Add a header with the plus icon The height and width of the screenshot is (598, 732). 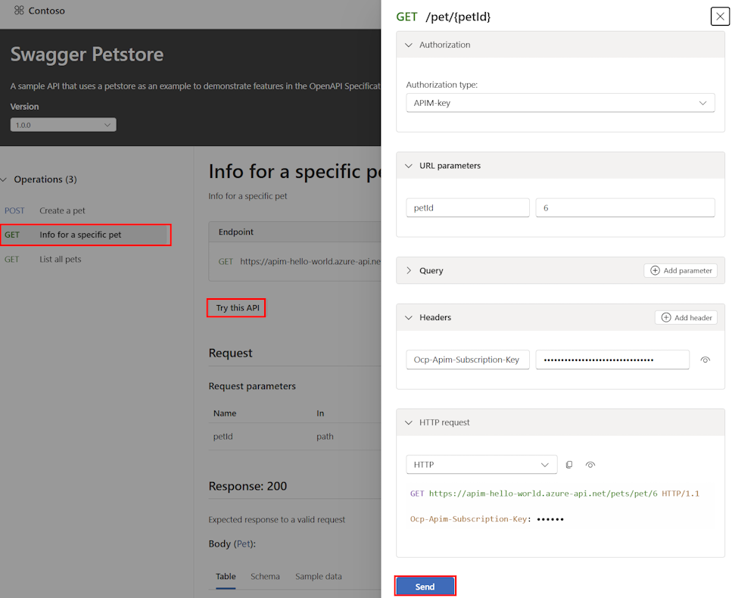(x=665, y=317)
